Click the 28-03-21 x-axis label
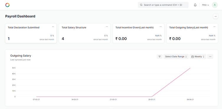 (x=152, y=100)
